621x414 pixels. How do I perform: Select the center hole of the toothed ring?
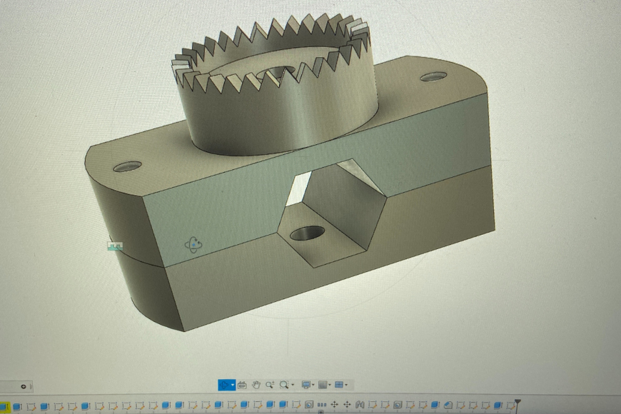pos(276,71)
